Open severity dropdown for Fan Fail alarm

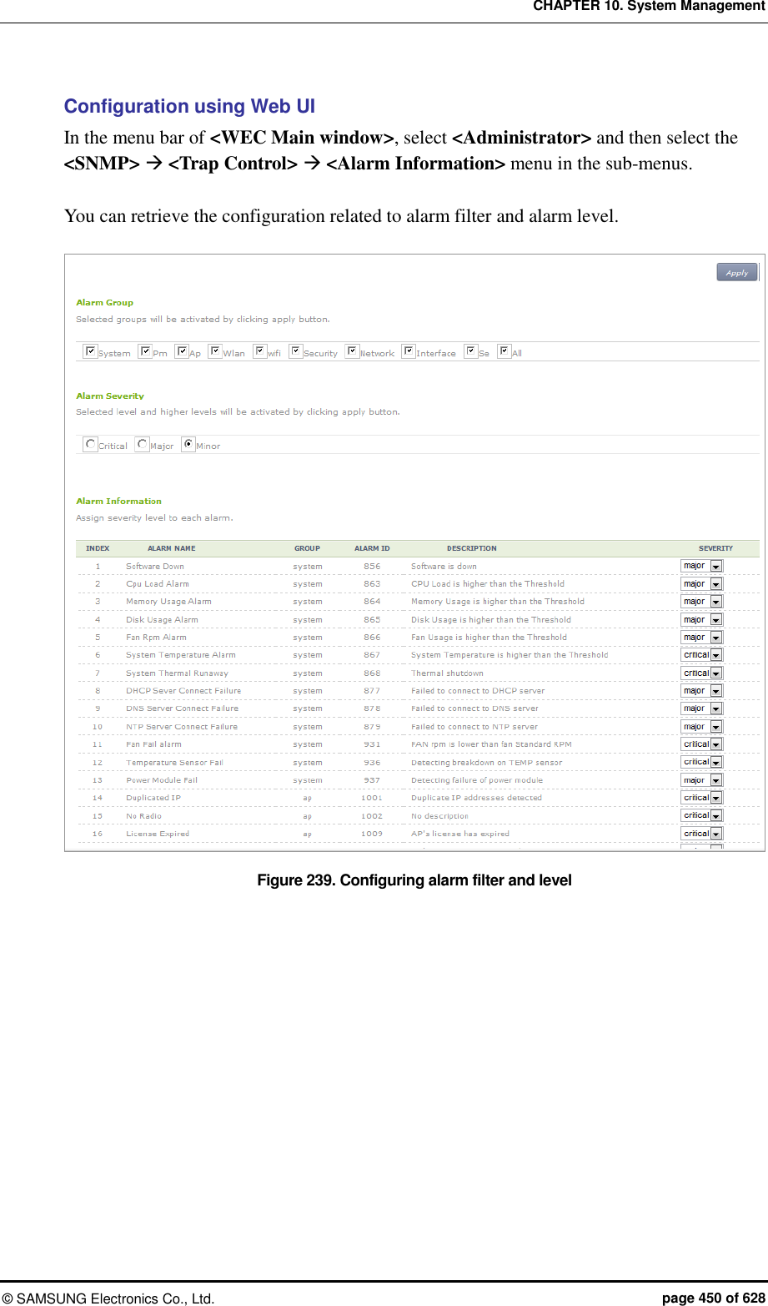(x=715, y=744)
